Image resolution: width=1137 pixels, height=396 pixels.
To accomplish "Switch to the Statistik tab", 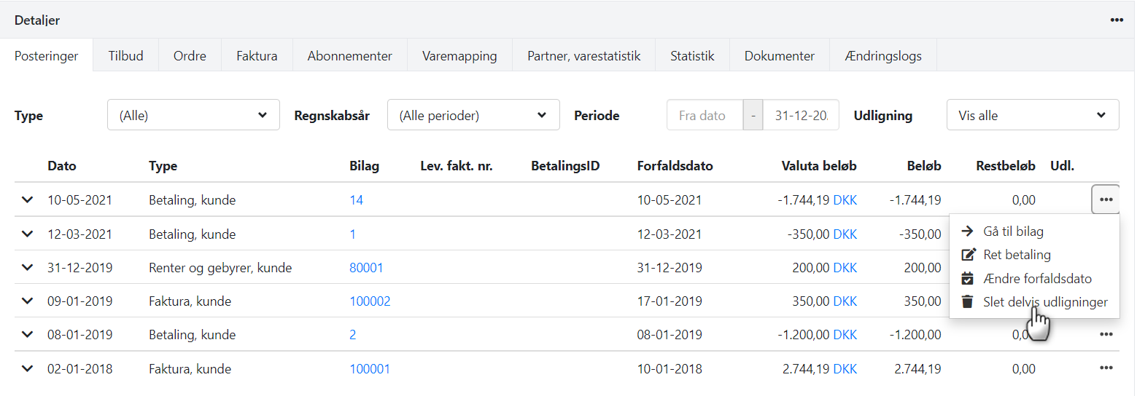I will coord(692,56).
